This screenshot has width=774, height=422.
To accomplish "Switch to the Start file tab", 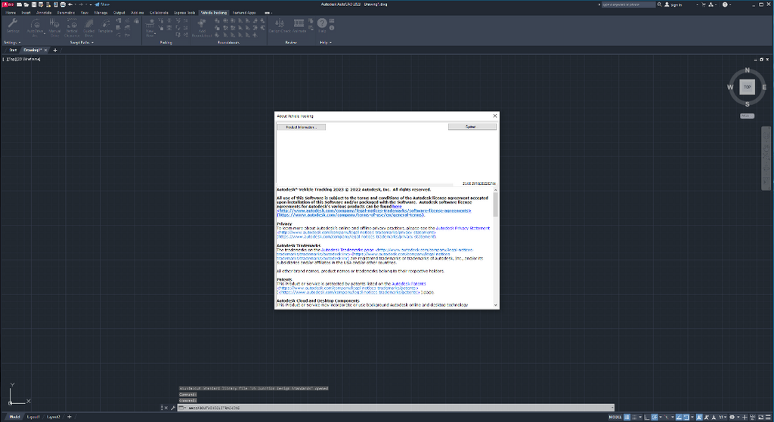I will [x=13, y=51].
